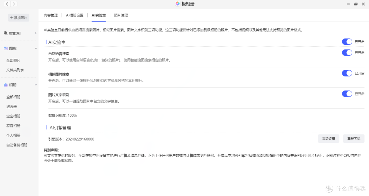
Task: Click the forward navigation arrow
Action: 14,4
